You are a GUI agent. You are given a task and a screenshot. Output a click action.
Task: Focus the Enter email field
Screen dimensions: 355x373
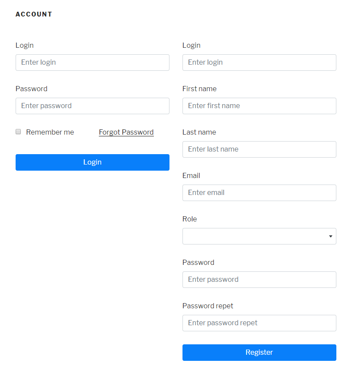point(259,193)
